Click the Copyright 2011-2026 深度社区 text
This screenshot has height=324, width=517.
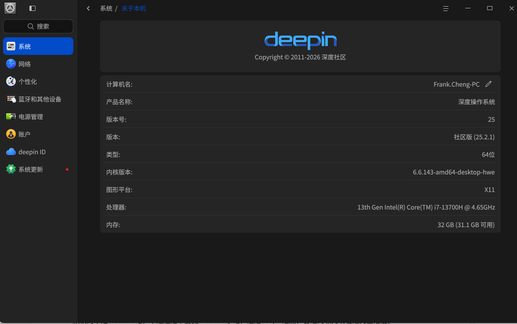(300, 57)
